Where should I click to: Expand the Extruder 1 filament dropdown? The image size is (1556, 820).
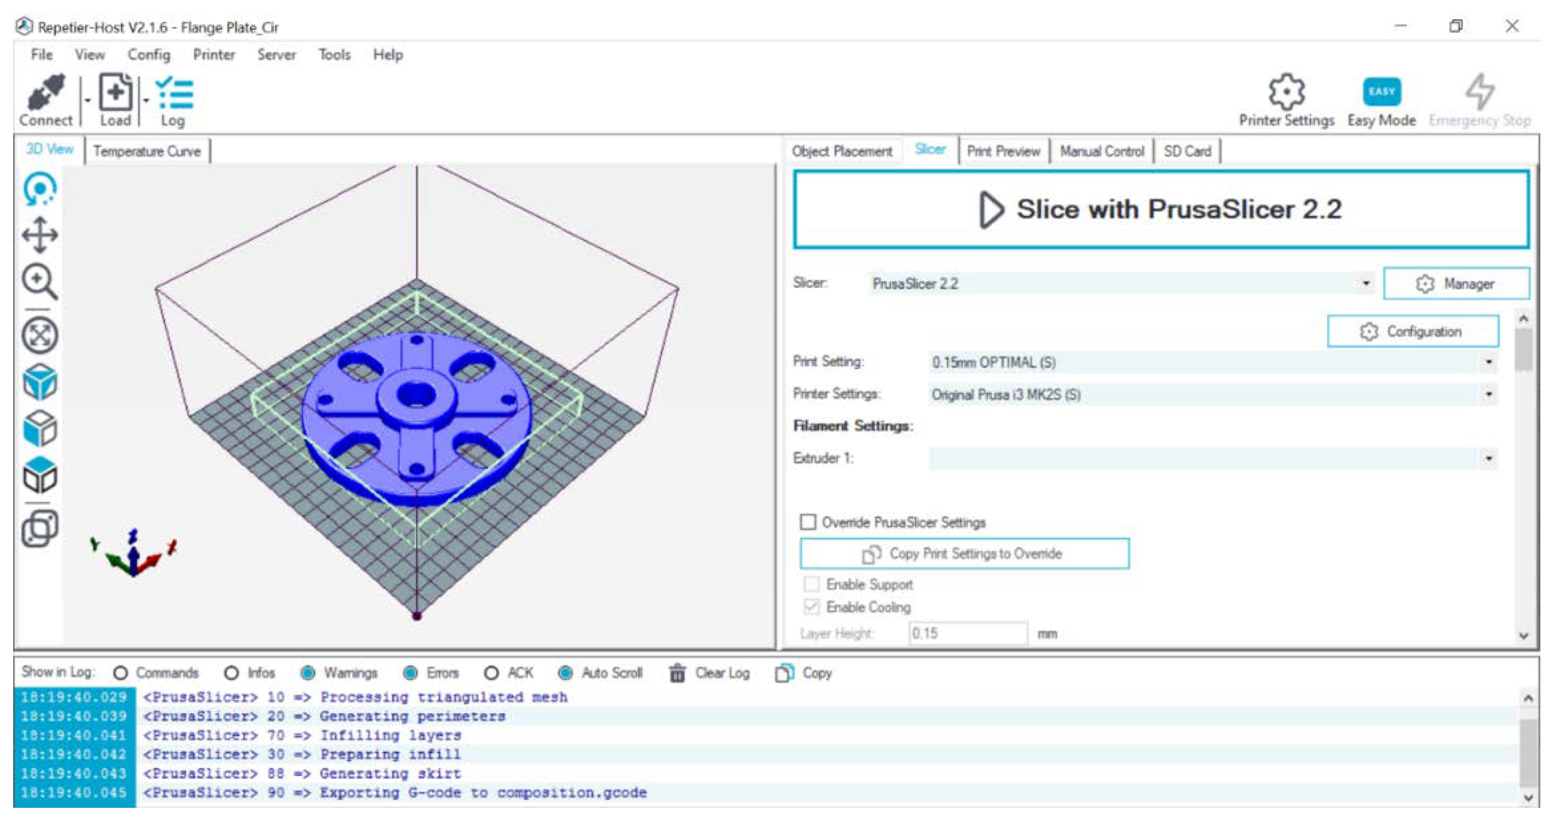tap(1212, 458)
